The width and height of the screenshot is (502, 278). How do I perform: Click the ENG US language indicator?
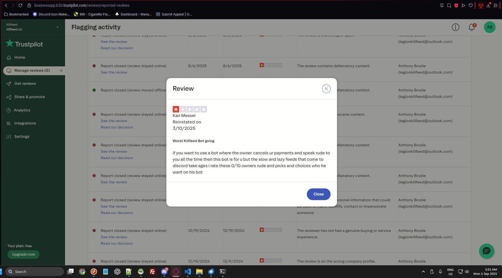pyautogui.click(x=450, y=272)
